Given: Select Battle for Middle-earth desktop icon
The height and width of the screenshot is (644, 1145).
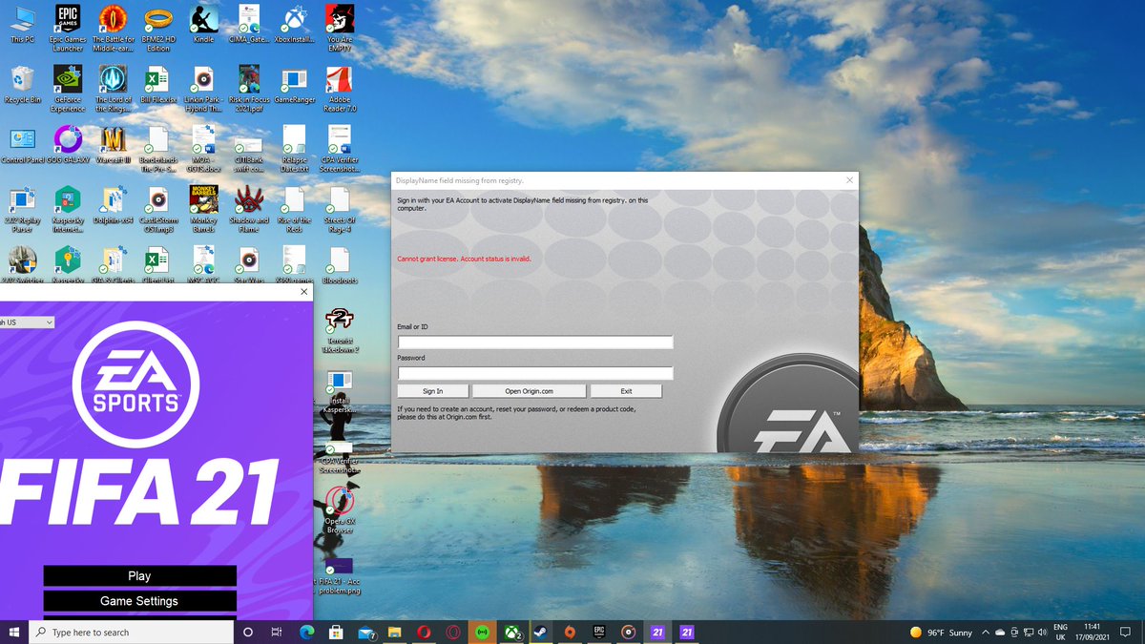Looking at the screenshot, I should pyautogui.click(x=114, y=28).
